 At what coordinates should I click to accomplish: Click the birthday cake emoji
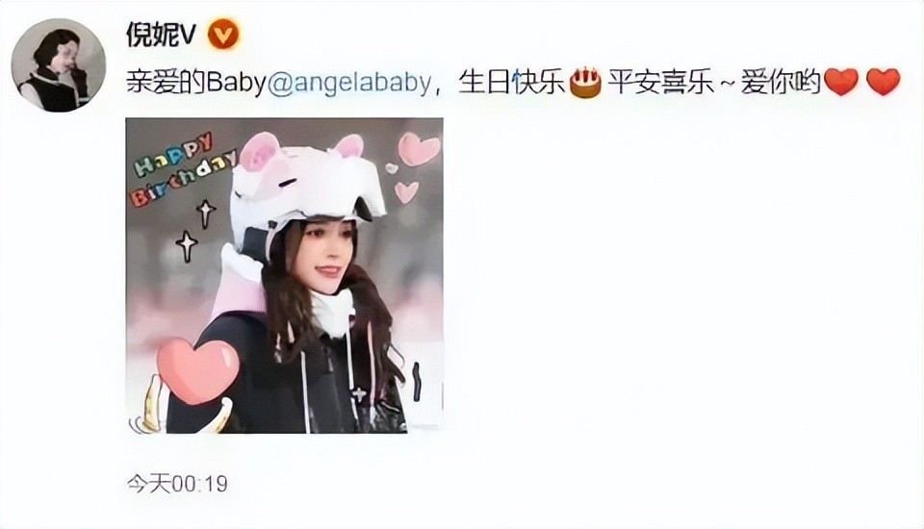click(x=584, y=83)
